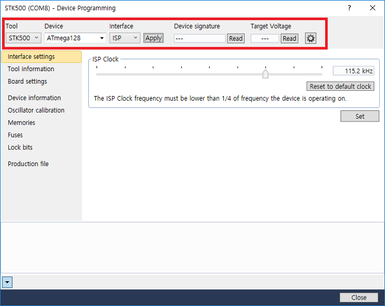Click the ISP Clock slider handle

[x=265, y=74]
